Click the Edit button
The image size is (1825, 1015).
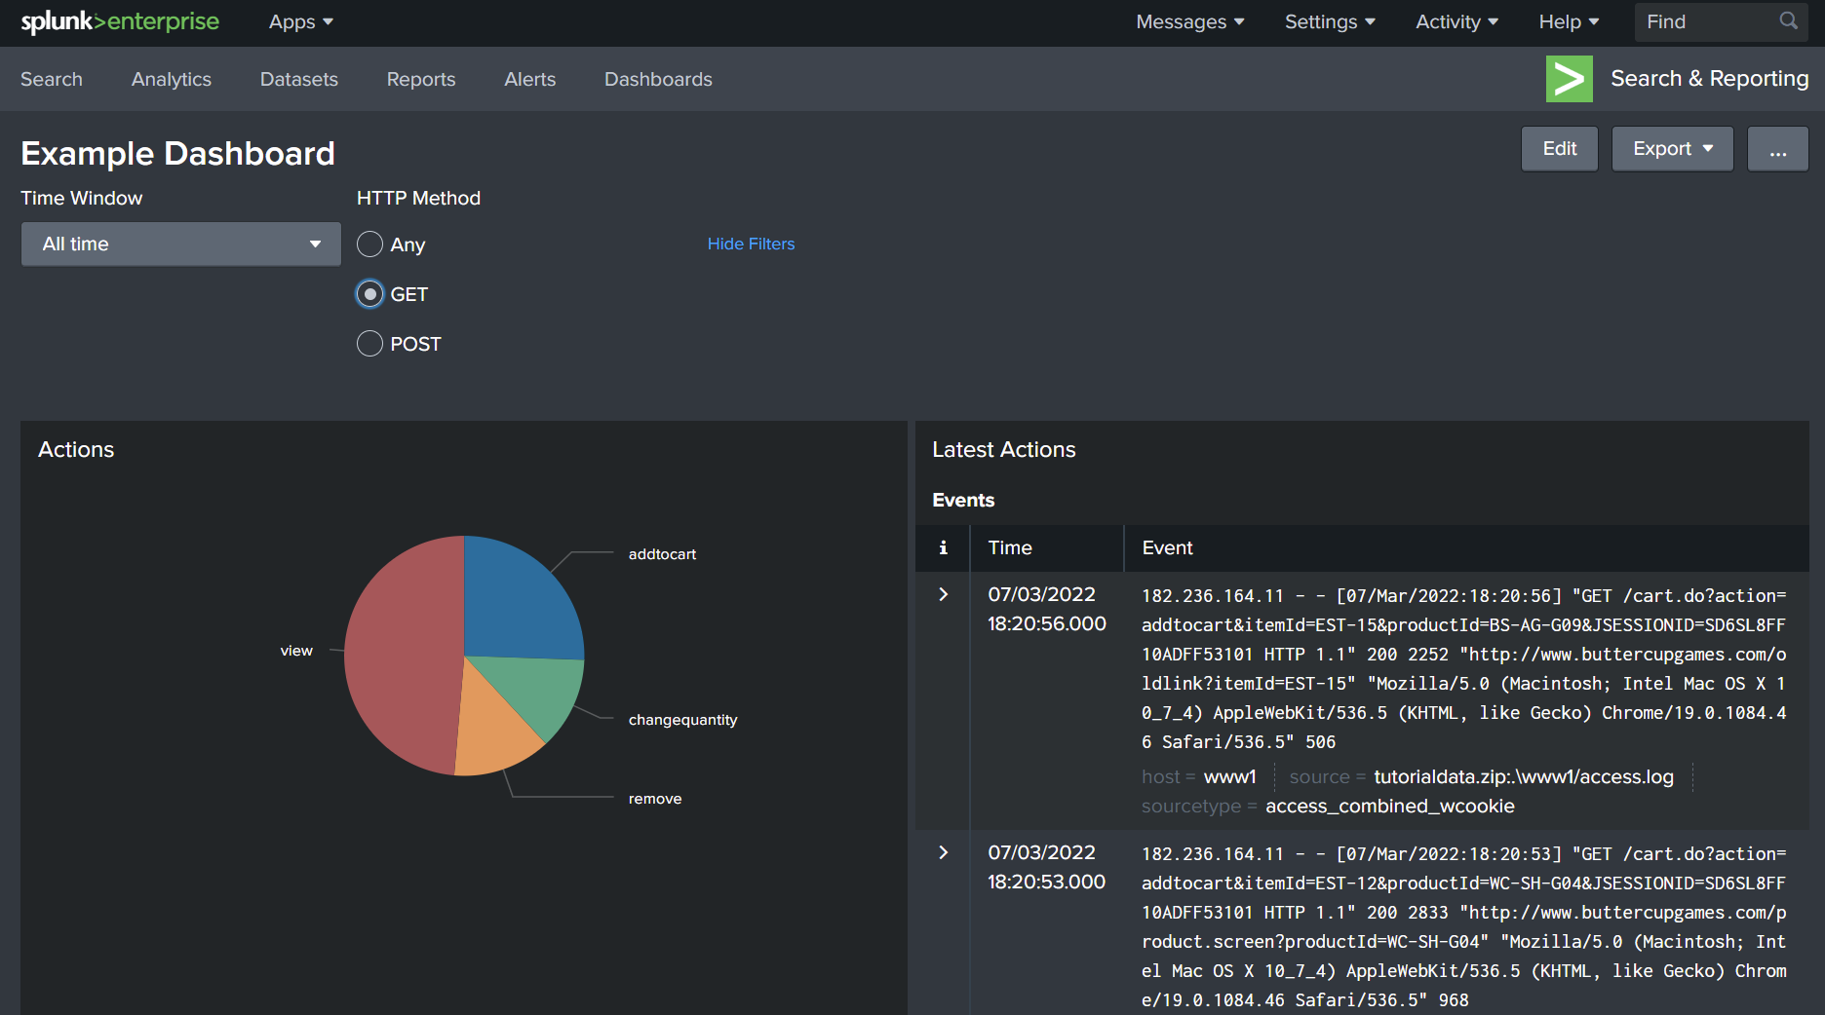click(1559, 148)
